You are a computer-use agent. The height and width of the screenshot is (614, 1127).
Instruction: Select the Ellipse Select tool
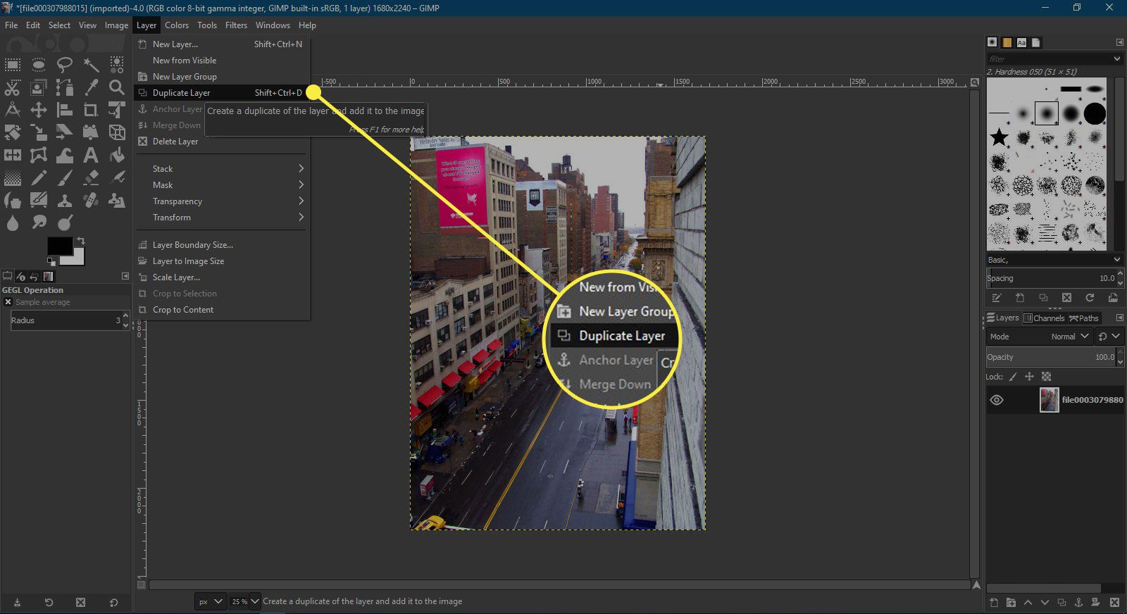[x=39, y=65]
